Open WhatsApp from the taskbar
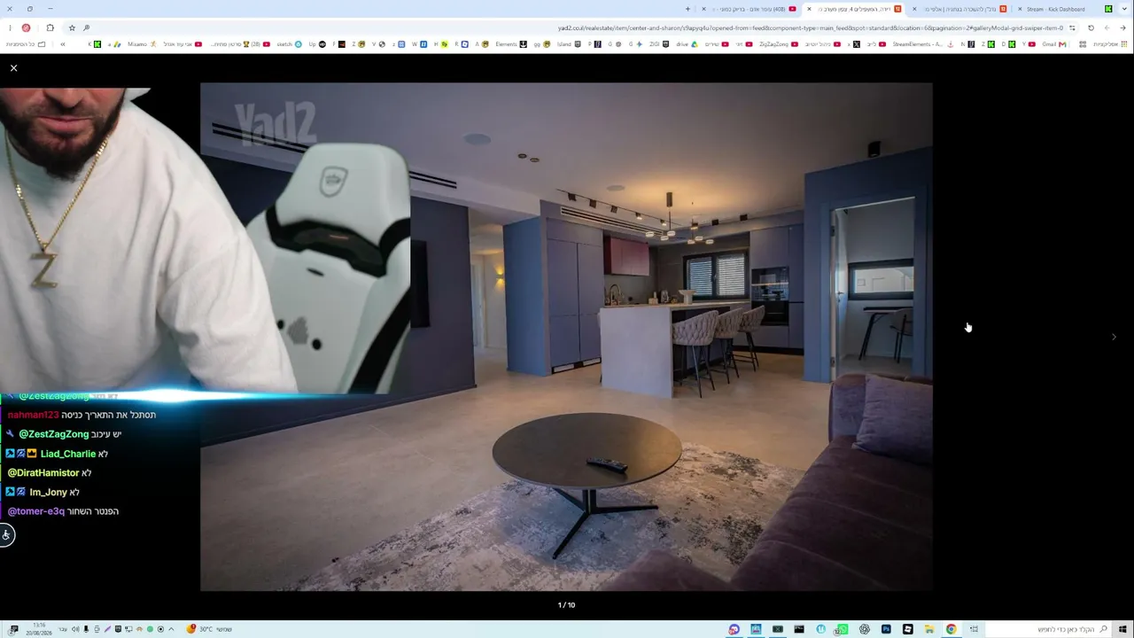 (843, 629)
